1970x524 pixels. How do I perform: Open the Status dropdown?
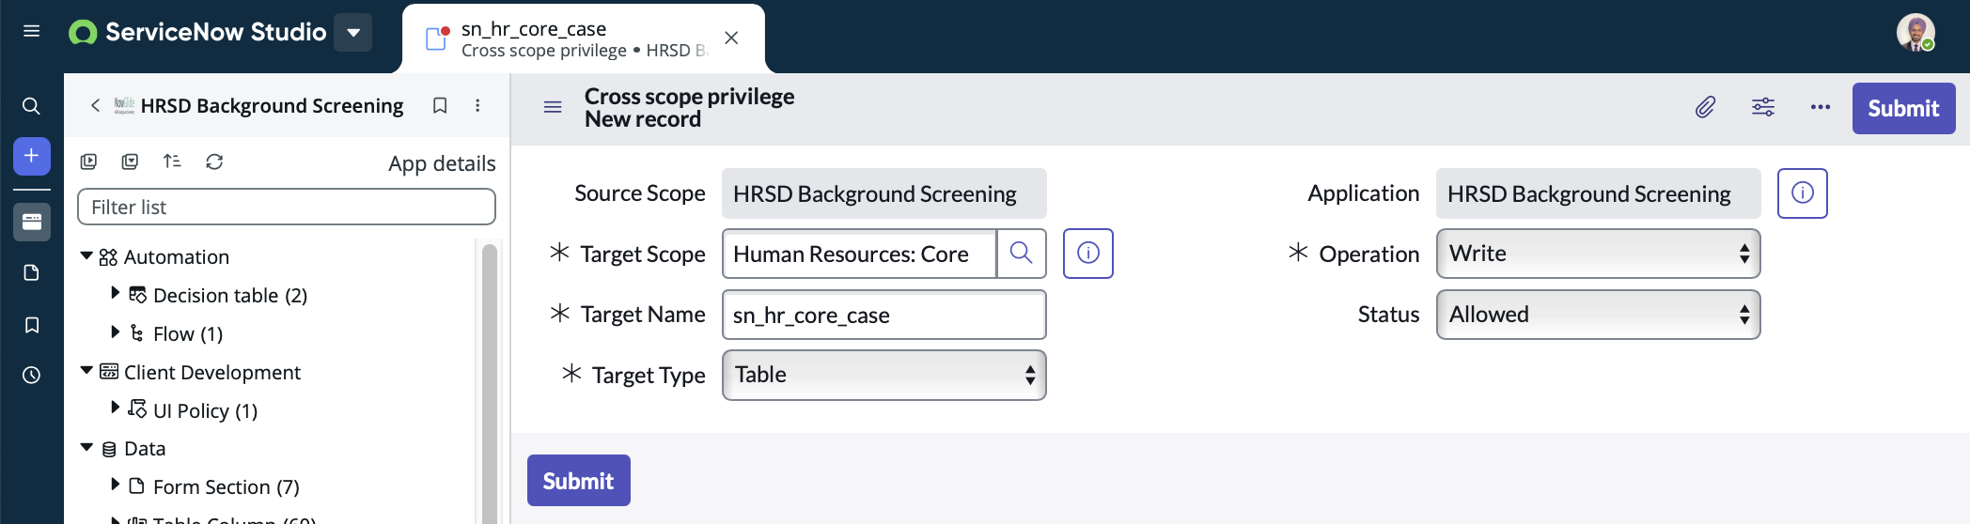(x=1598, y=315)
